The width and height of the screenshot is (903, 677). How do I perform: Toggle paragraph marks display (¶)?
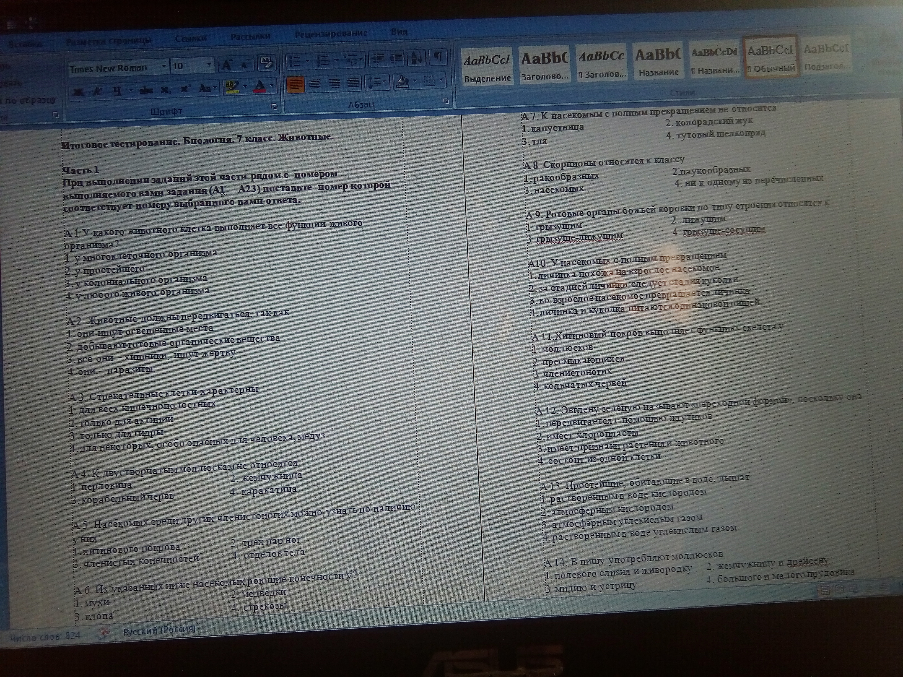tap(438, 57)
